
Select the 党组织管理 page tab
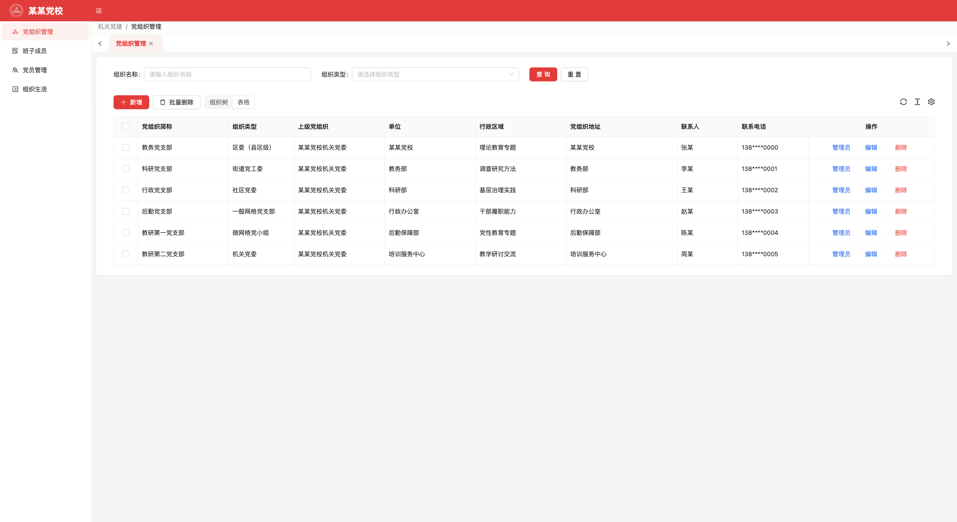[130, 43]
